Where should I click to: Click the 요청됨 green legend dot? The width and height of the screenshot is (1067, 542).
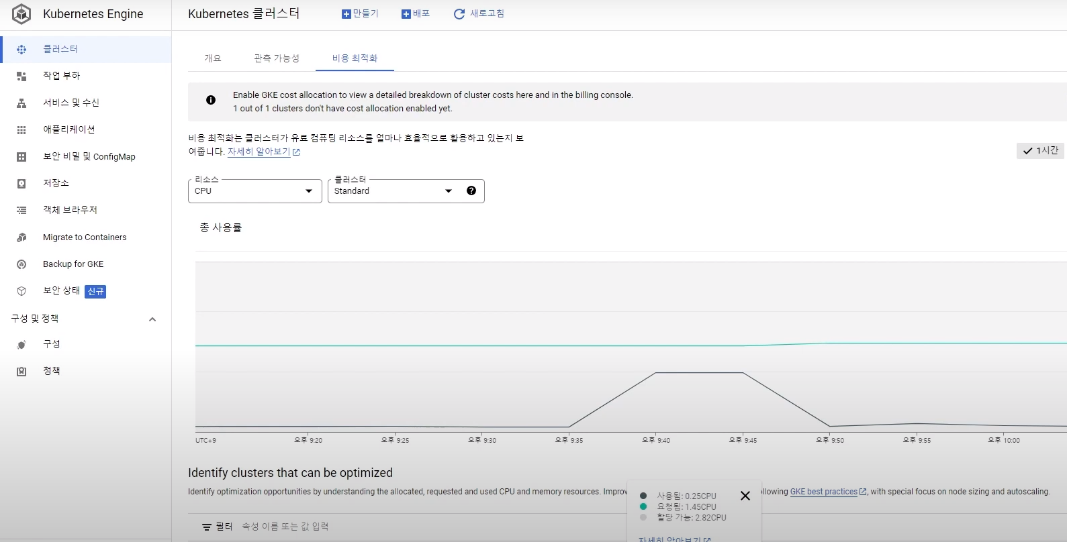643,507
